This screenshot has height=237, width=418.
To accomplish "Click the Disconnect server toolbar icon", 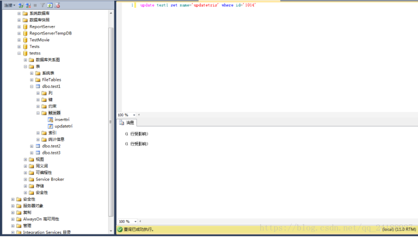I will [x=28, y=5].
